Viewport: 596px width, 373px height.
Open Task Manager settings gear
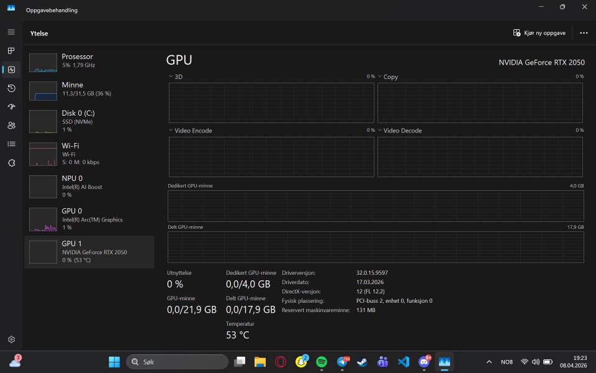[11, 339]
